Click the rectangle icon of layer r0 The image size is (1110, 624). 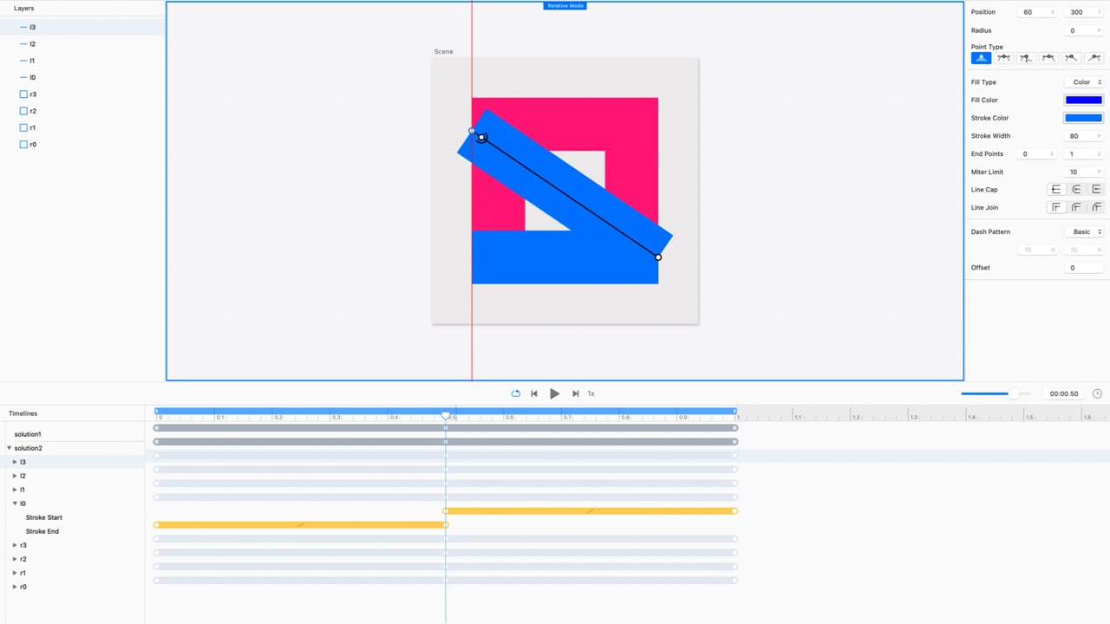click(x=23, y=145)
